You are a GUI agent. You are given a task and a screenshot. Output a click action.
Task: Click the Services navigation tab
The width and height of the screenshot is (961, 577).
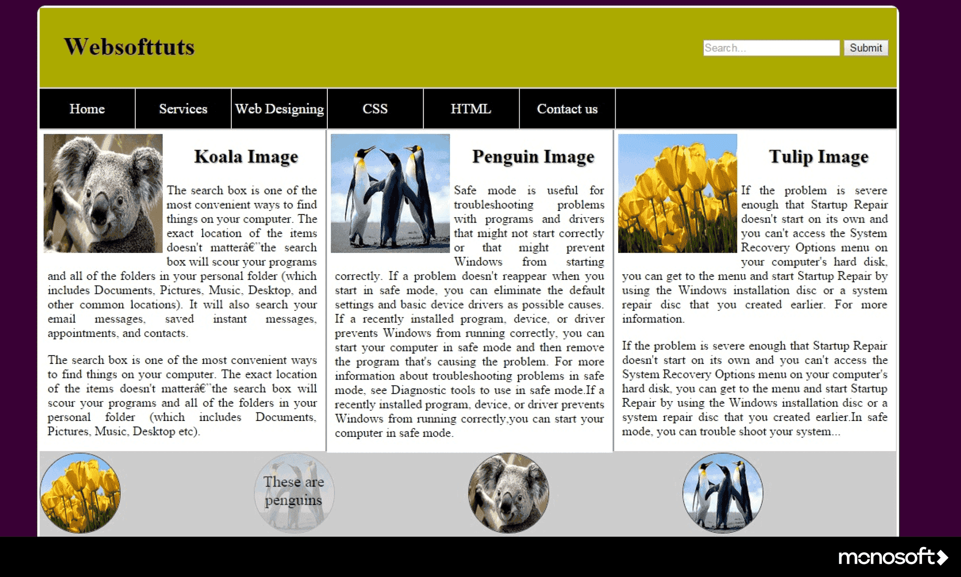tap(182, 108)
